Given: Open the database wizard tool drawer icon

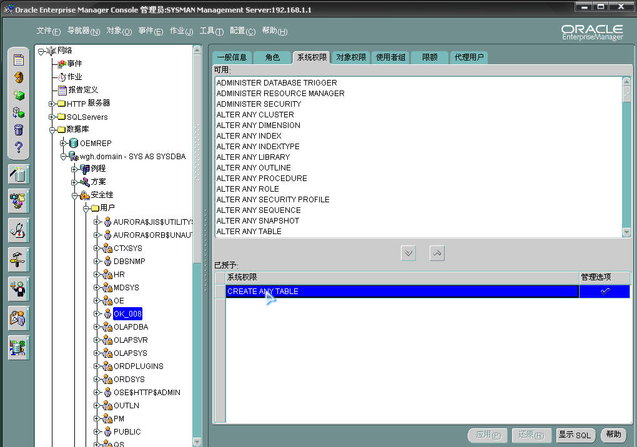Looking at the screenshot, I should (x=18, y=174).
